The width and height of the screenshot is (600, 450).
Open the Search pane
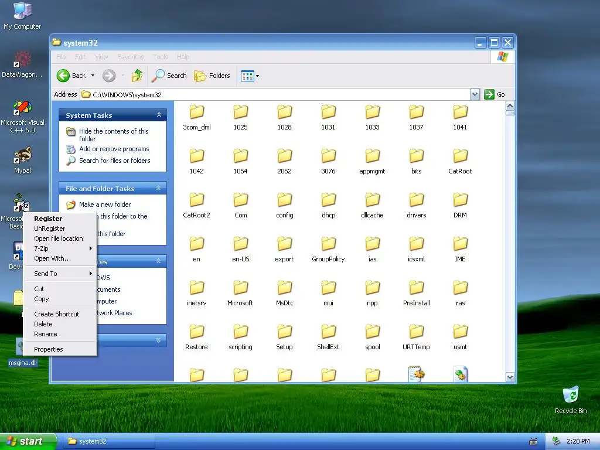click(x=169, y=76)
